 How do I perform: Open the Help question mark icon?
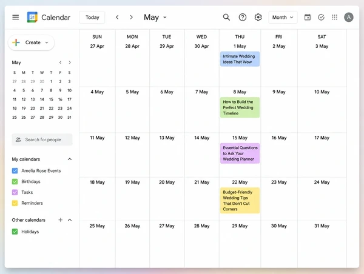pyautogui.click(x=243, y=17)
